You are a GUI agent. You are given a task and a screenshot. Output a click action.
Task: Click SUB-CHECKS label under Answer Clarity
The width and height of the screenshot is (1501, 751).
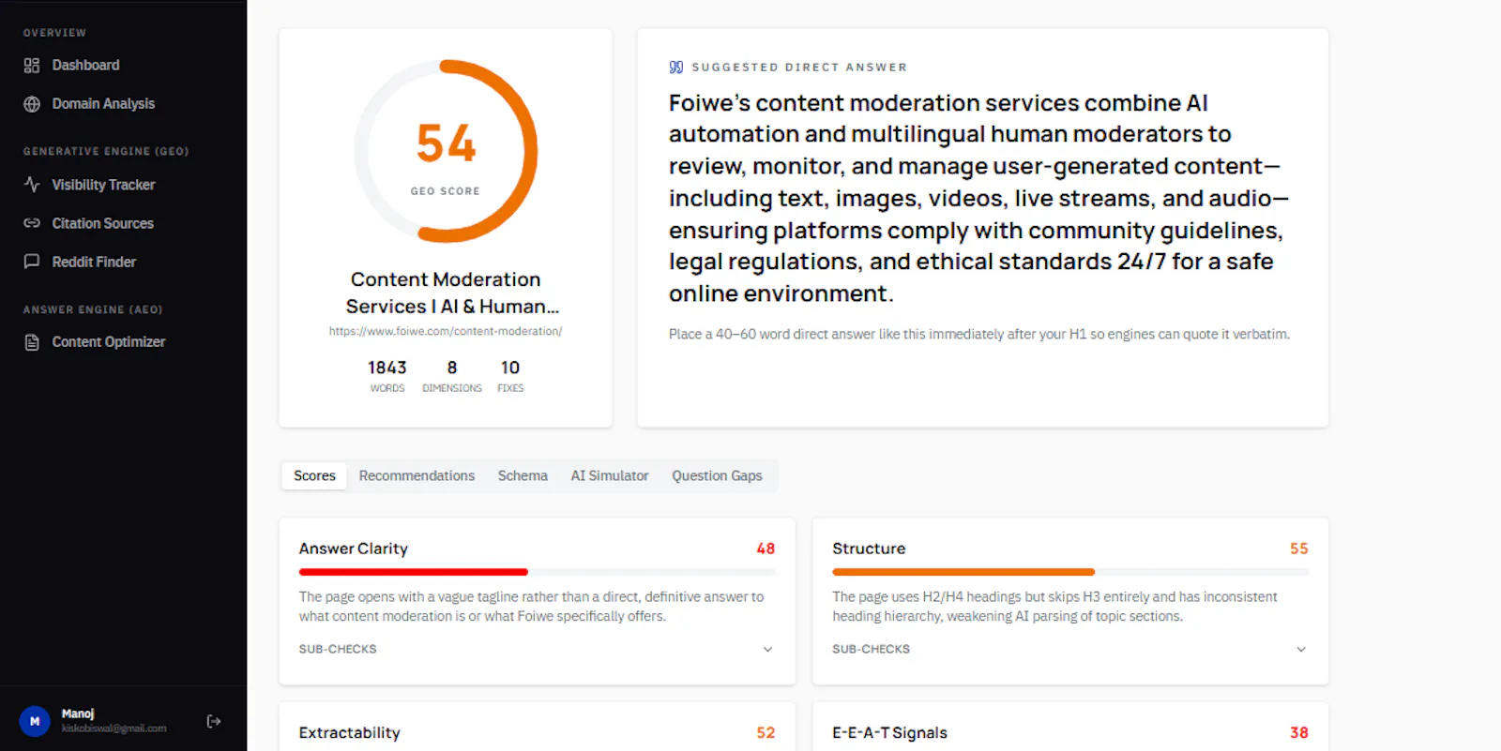tap(338, 649)
